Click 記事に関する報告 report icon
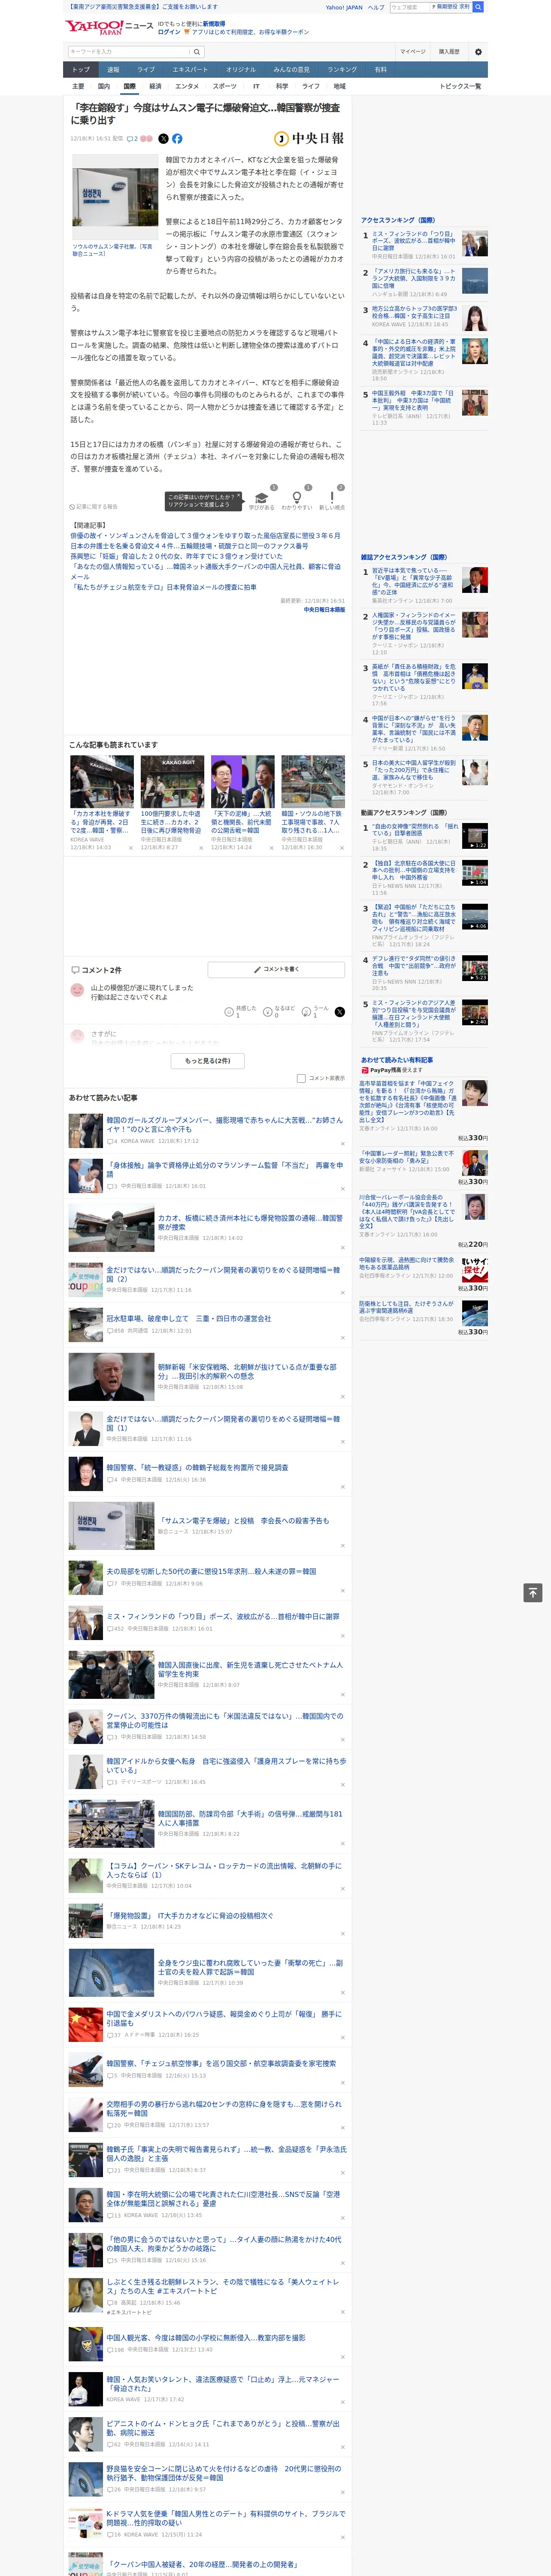Viewport: 551px width, 2576px height. [93, 507]
